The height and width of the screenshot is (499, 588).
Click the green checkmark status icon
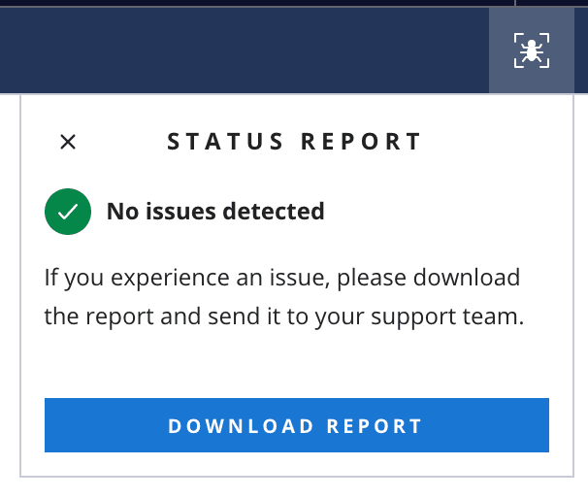pos(68,212)
